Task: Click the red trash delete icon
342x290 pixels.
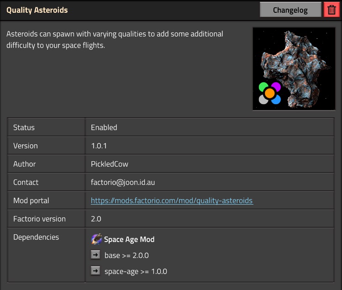Action: [x=331, y=10]
